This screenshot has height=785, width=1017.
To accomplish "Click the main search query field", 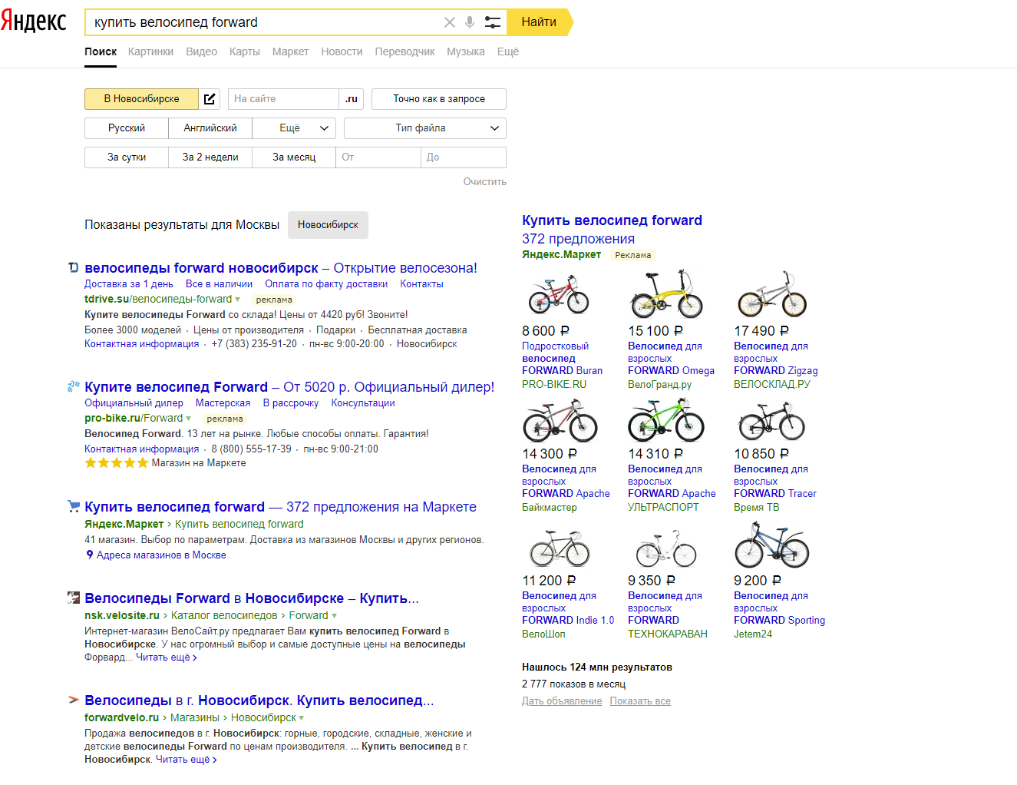I will (265, 22).
